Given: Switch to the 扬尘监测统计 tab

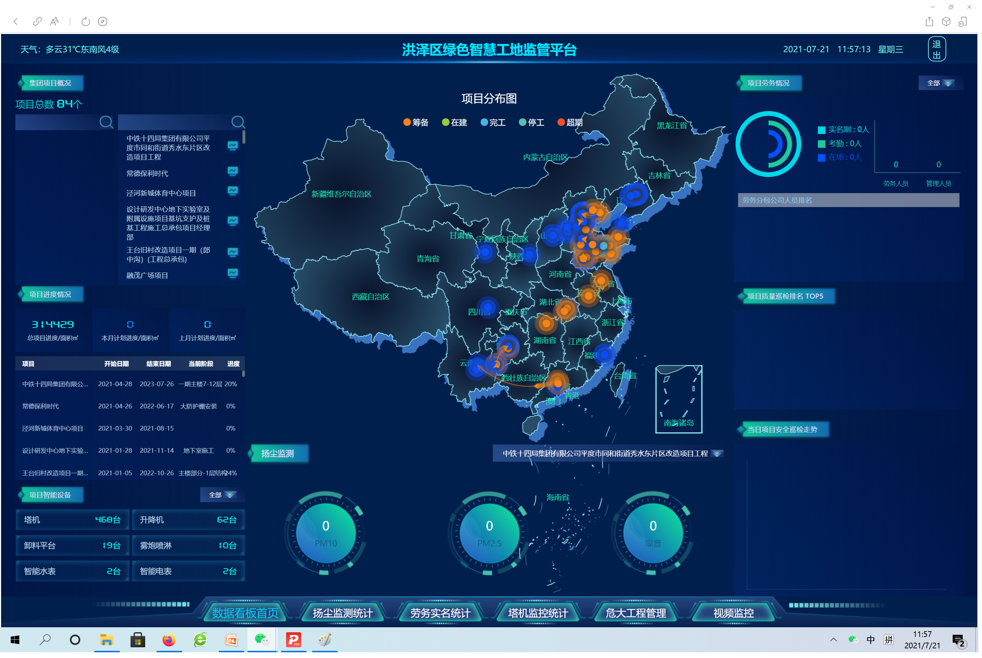Looking at the screenshot, I should click(343, 613).
